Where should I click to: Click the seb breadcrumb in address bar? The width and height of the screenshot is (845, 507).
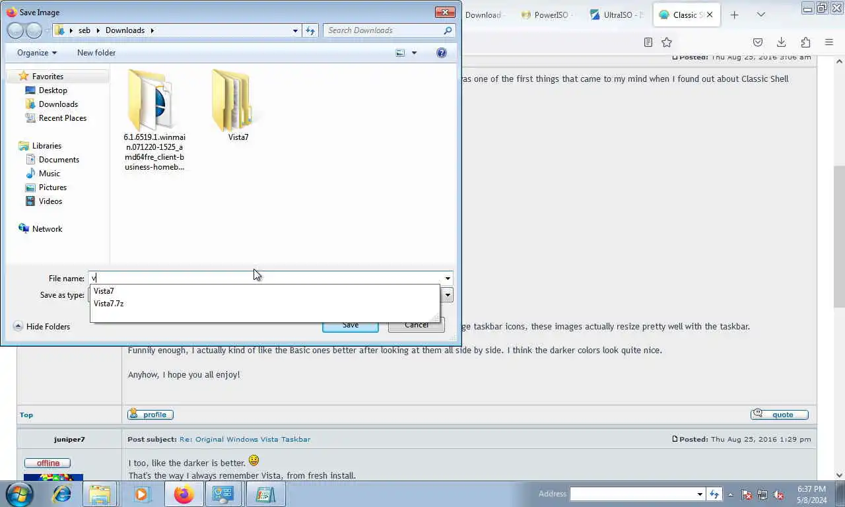pyautogui.click(x=84, y=30)
